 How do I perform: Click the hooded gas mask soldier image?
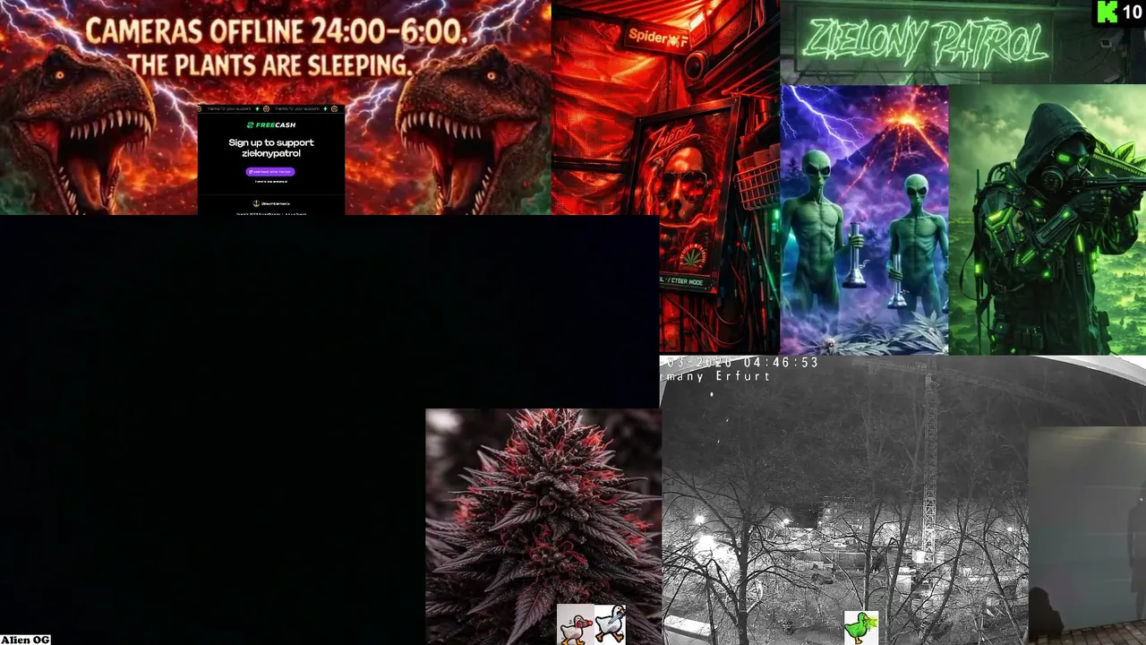[x=1047, y=220]
